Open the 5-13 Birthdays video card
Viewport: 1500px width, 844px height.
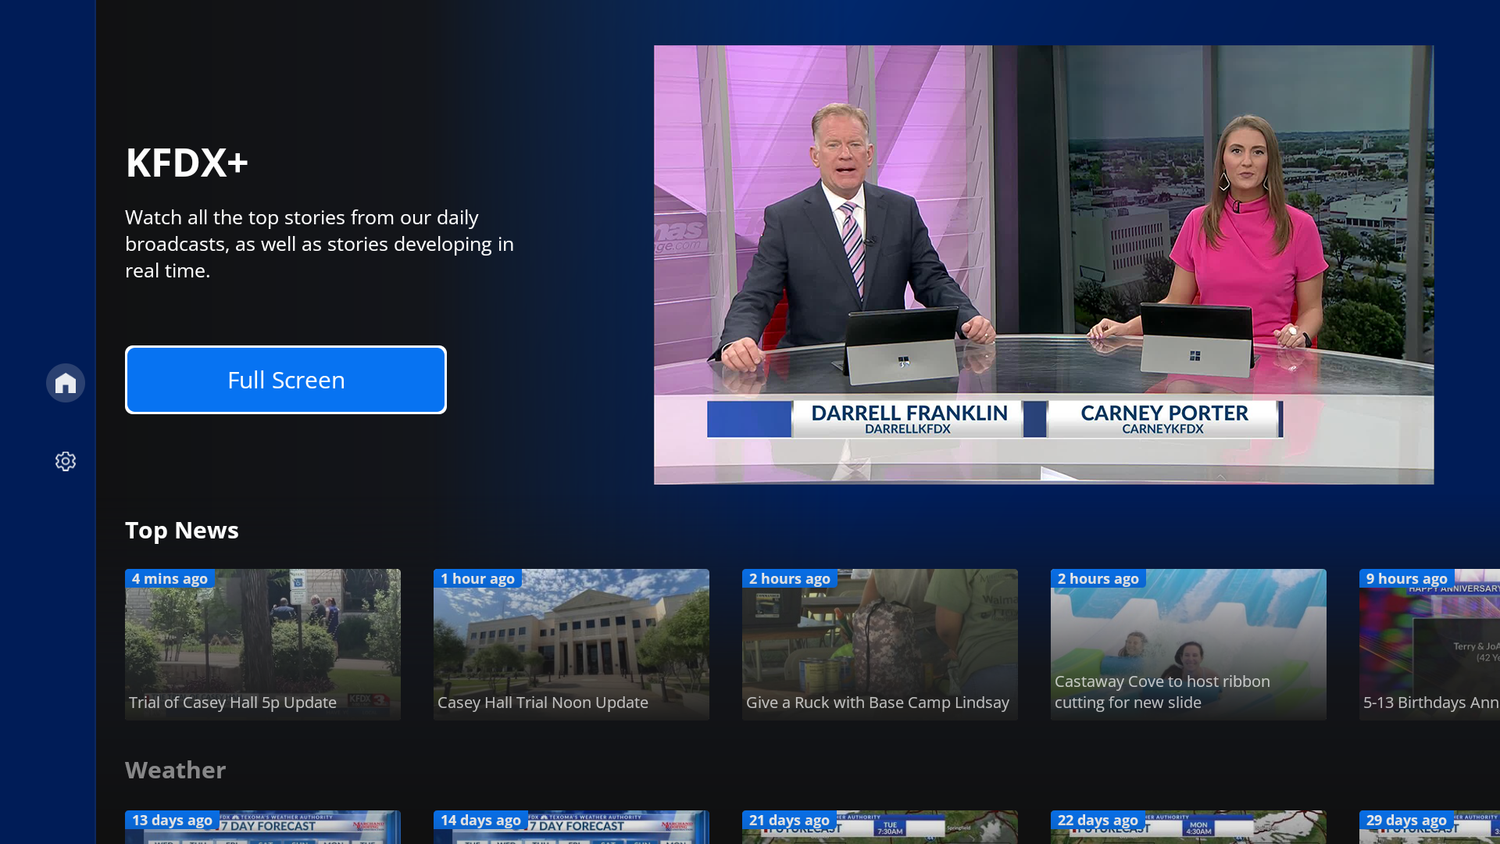point(1430,645)
